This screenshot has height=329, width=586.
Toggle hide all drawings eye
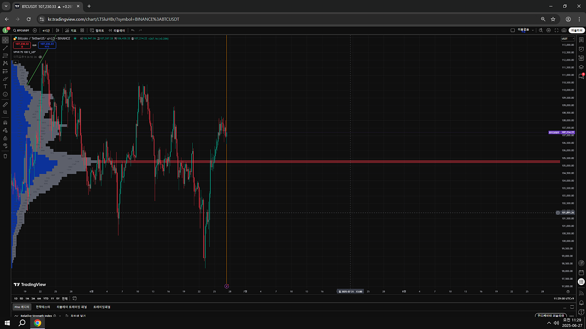point(5,146)
